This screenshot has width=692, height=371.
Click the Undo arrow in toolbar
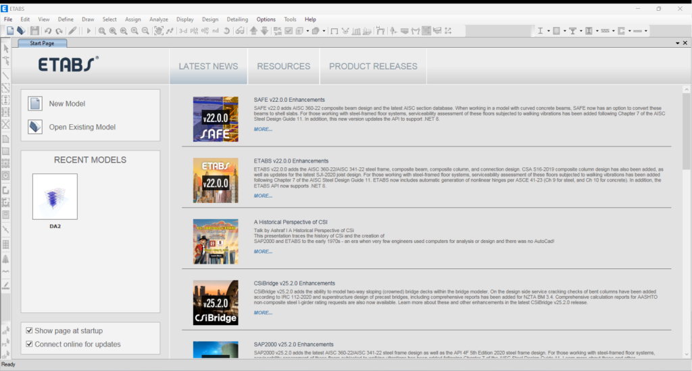click(48, 31)
